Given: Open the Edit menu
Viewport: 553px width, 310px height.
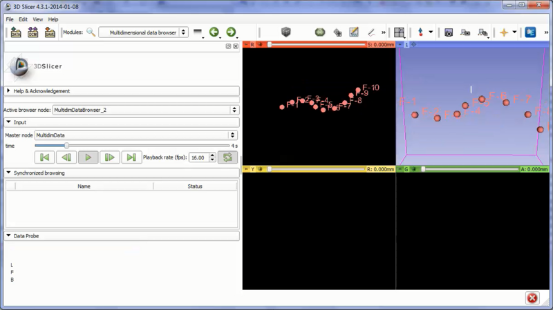Looking at the screenshot, I should [x=23, y=19].
